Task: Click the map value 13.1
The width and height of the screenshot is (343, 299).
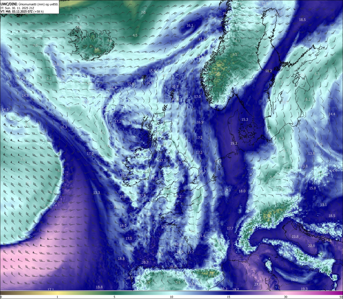Action: pyautogui.click(x=323, y=205)
